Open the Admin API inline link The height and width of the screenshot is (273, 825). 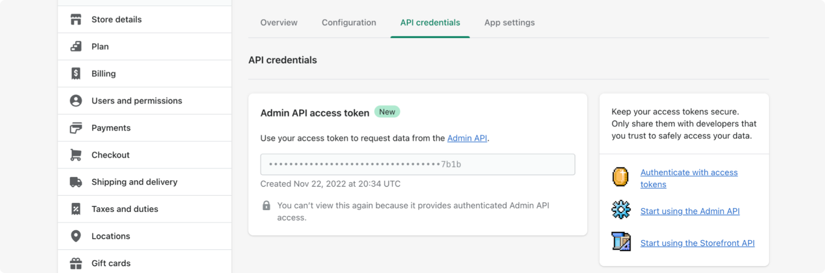(x=467, y=138)
